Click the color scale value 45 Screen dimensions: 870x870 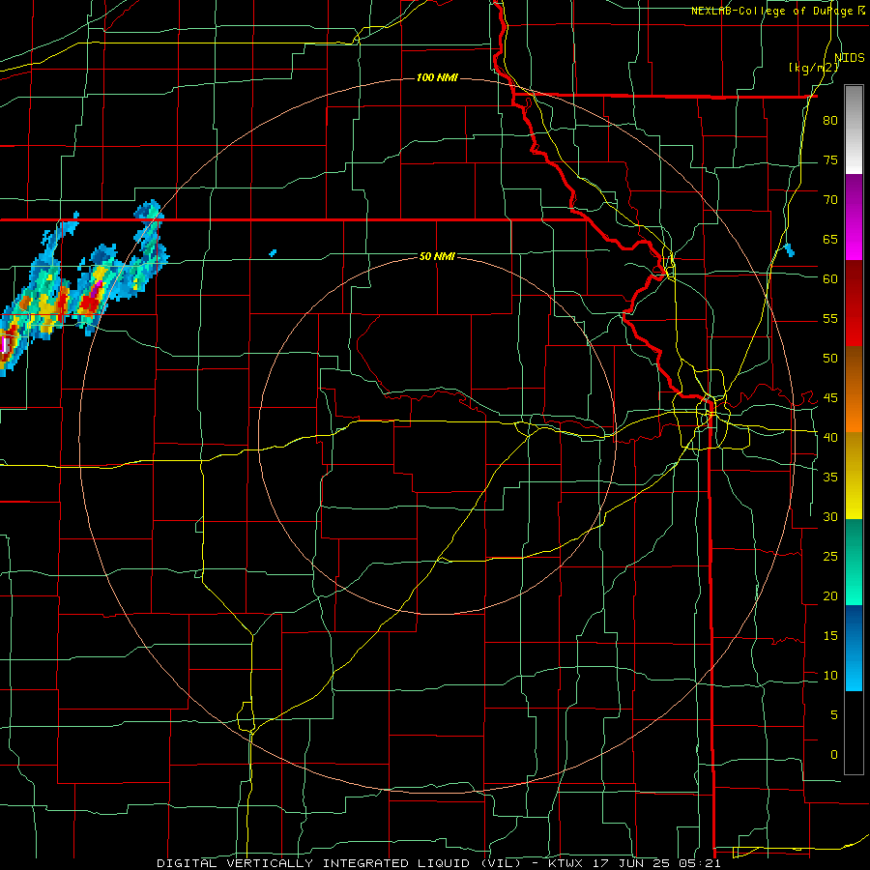(830, 398)
